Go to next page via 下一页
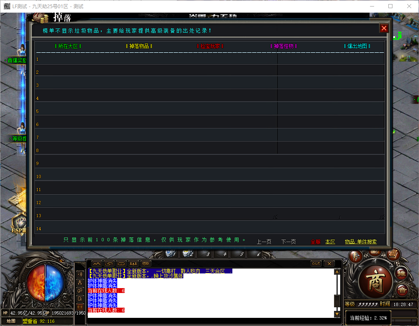The width and height of the screenshot is (419, 326). (289, 242)
